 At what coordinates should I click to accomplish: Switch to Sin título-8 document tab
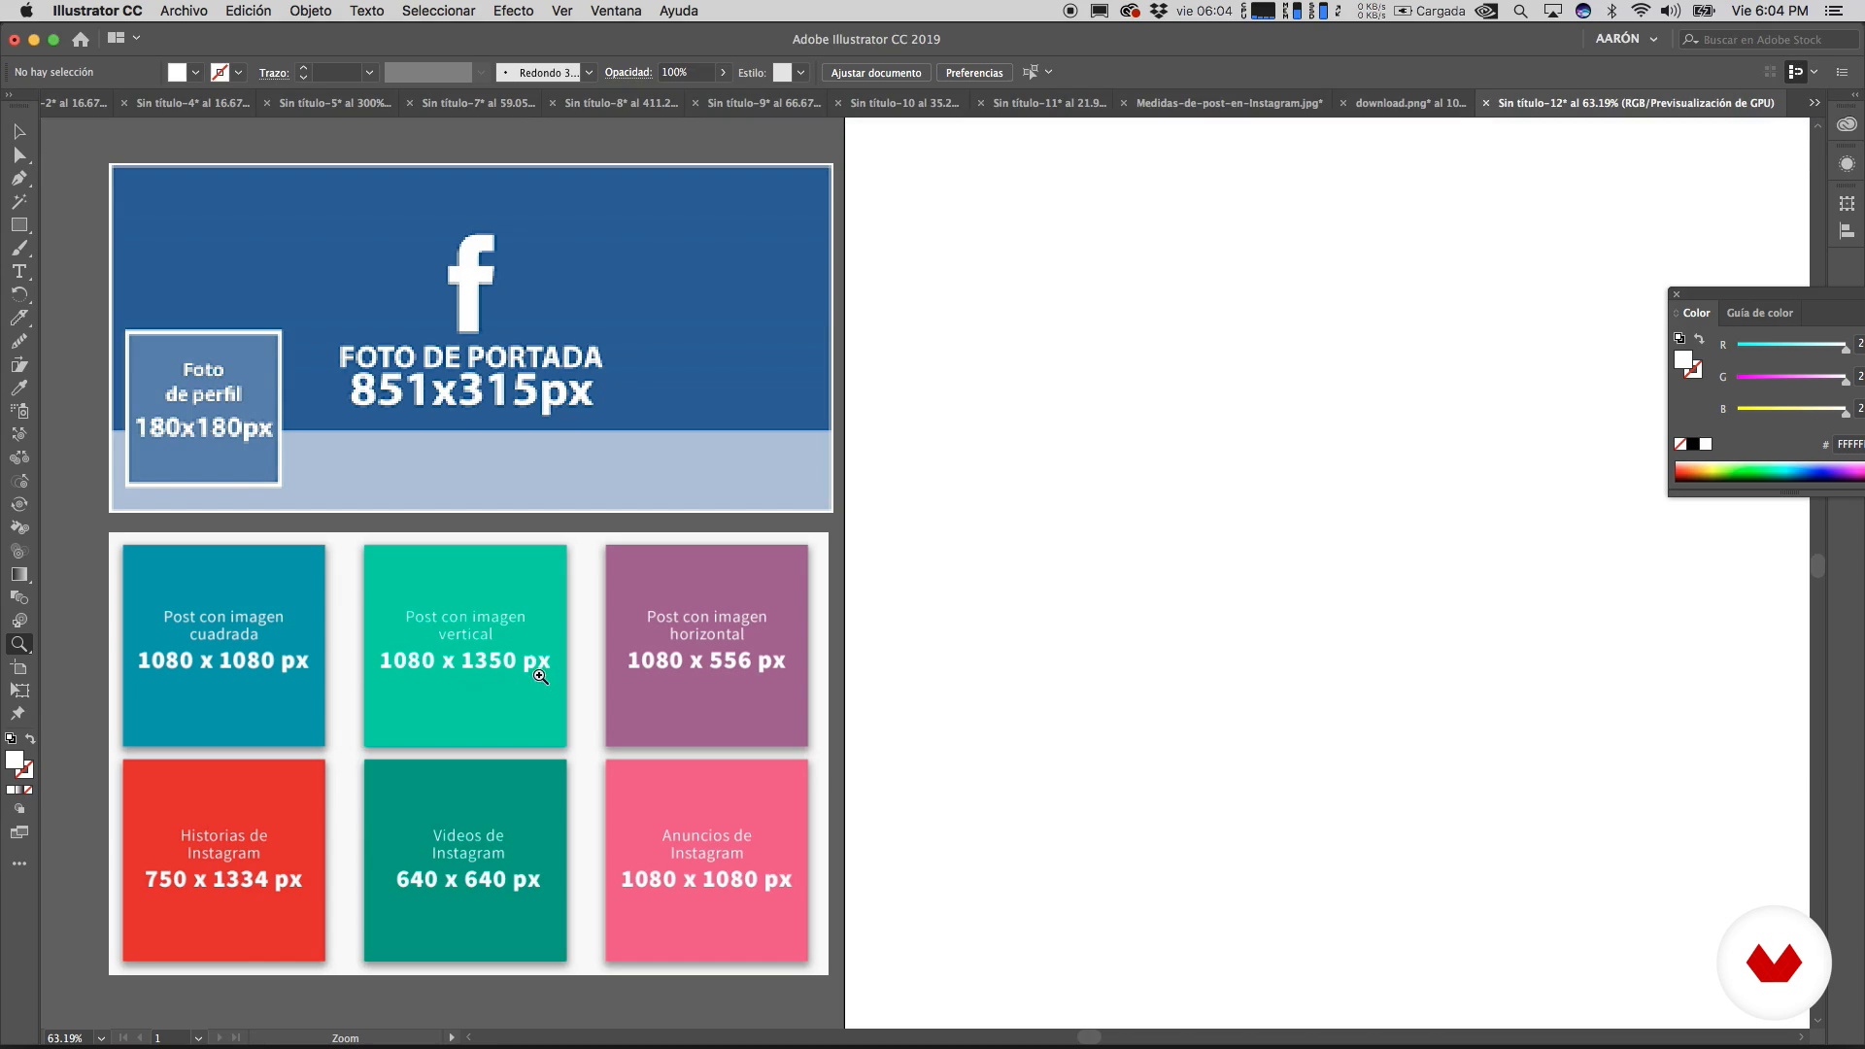[621, 103]
